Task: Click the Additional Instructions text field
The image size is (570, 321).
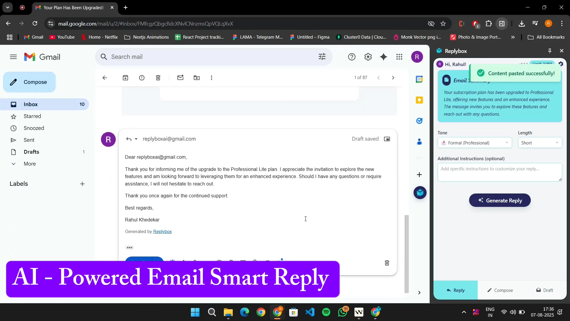Action: (500, 172)
